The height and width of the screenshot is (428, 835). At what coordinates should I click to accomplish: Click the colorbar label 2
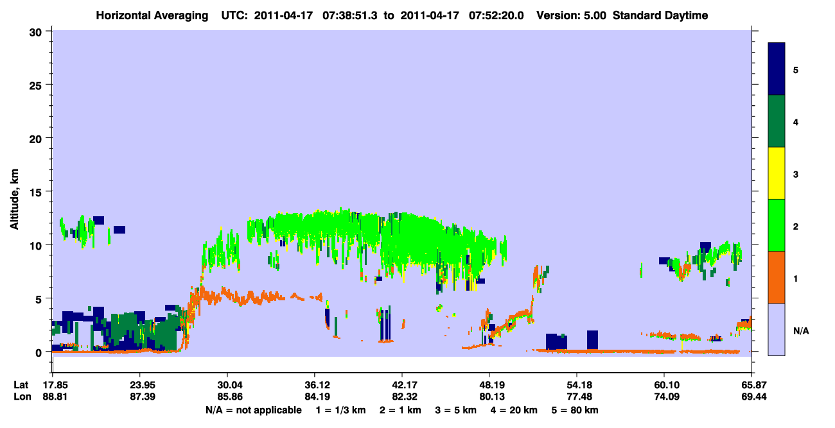pos(796,225)
